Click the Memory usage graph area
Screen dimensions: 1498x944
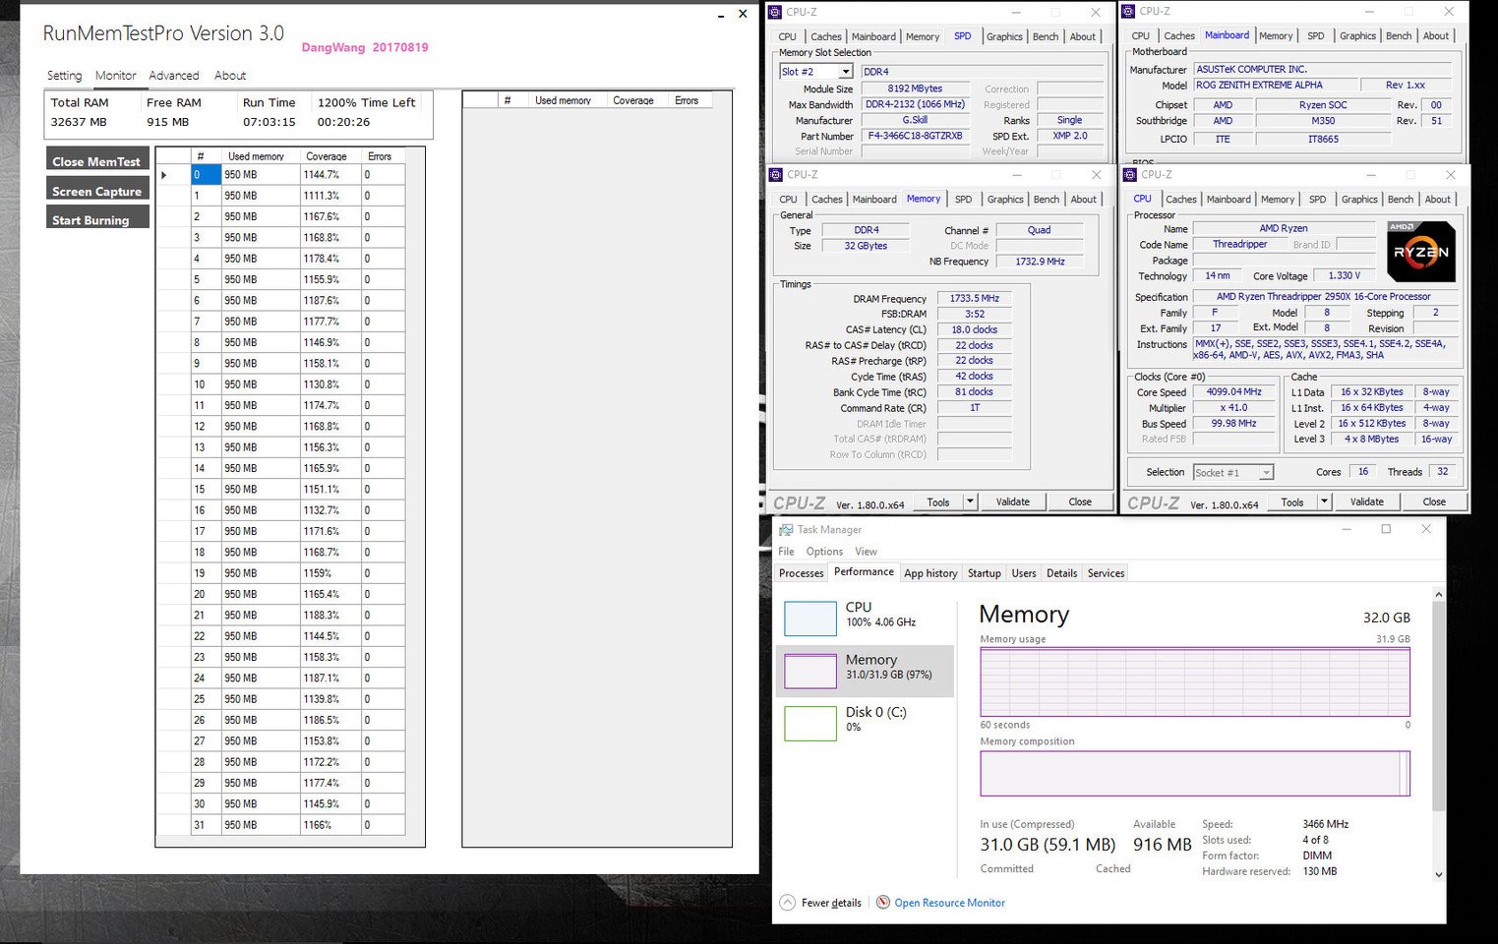point(1194,681)
